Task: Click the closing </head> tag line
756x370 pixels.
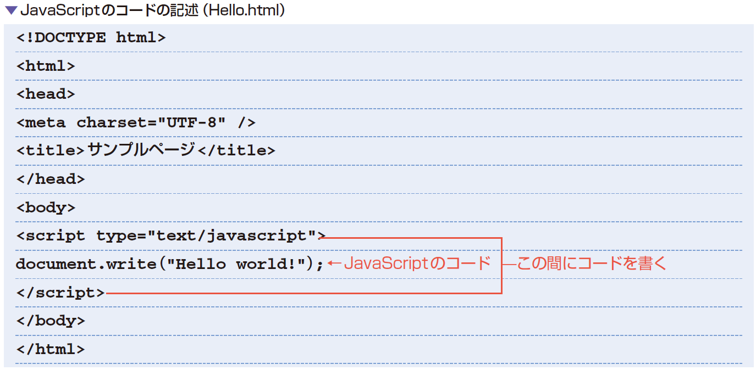Action: point(50,179)
